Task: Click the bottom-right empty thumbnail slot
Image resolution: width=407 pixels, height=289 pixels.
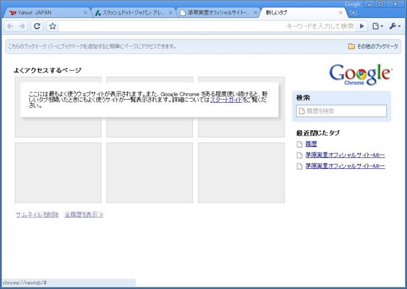Action: 241,172
